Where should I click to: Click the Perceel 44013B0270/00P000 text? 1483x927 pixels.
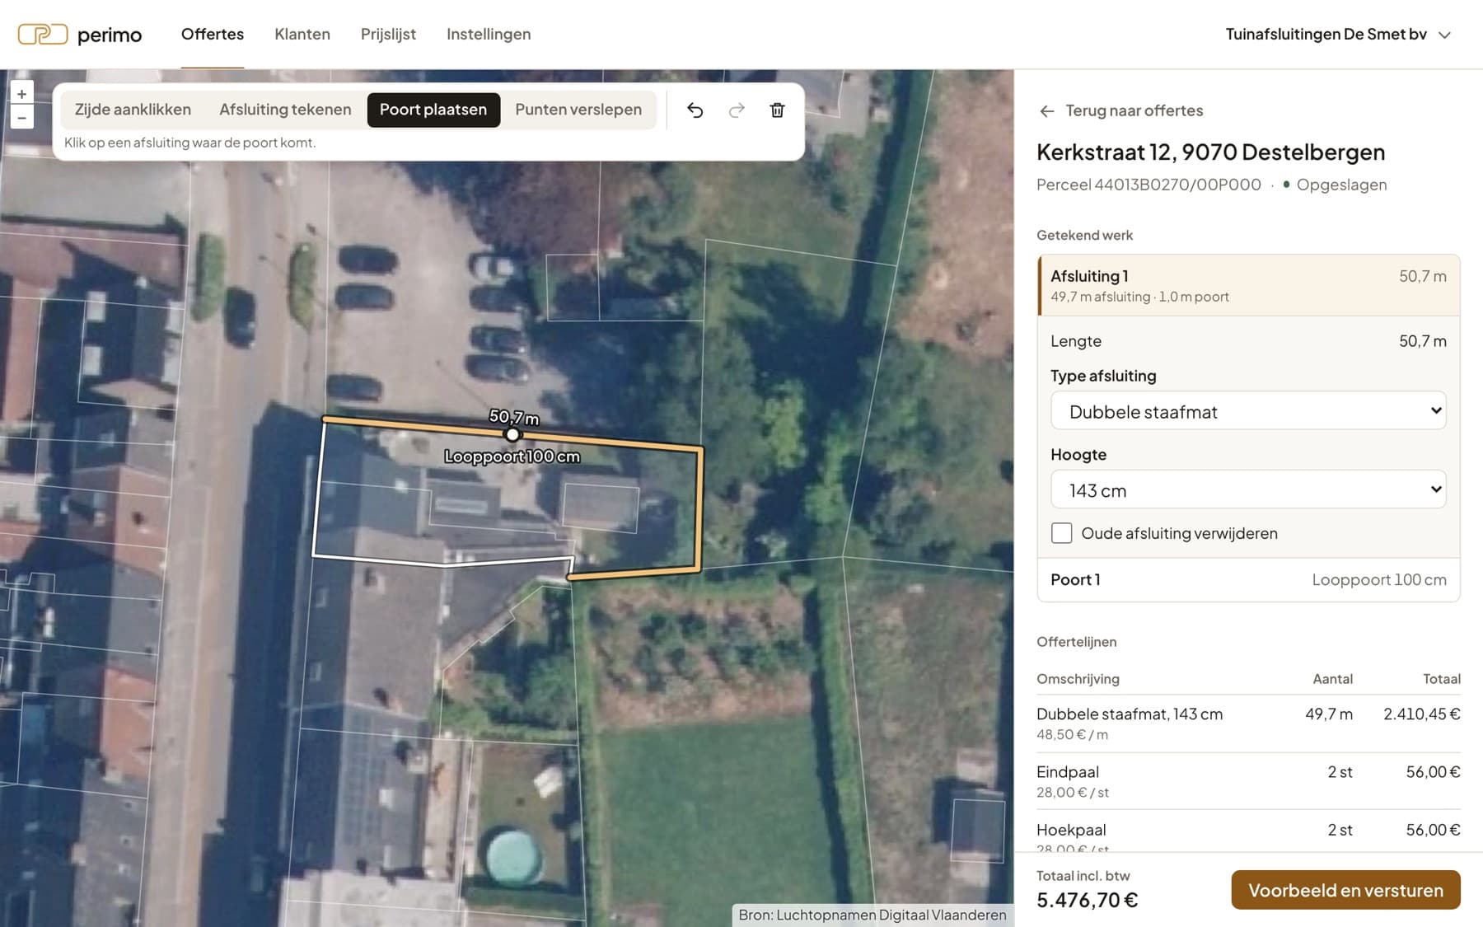[x=1149, y=185]
